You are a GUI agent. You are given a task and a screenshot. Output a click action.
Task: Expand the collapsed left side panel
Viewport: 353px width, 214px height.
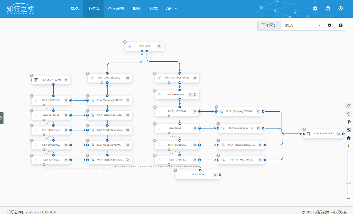click(1, 118)
